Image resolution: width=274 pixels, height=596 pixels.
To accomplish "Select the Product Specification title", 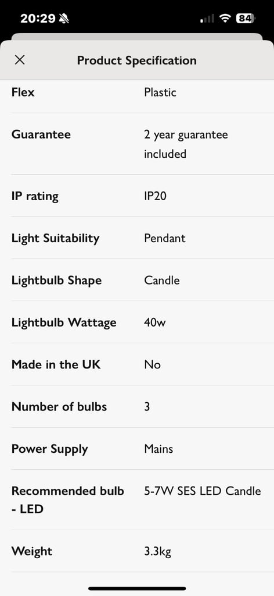I will pos(137,60).
